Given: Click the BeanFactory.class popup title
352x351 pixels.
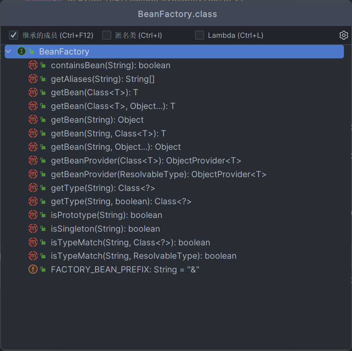Looking at the screenshot, I should point(177,14).
